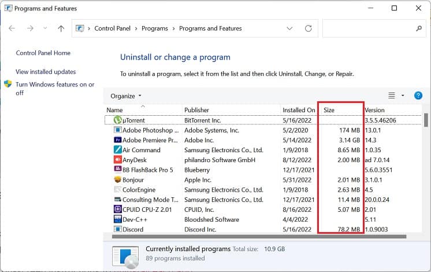This screenshot has height=272, width=431.
Task: Click the 3.14 GB size value
Action: (x=349, y=140)
